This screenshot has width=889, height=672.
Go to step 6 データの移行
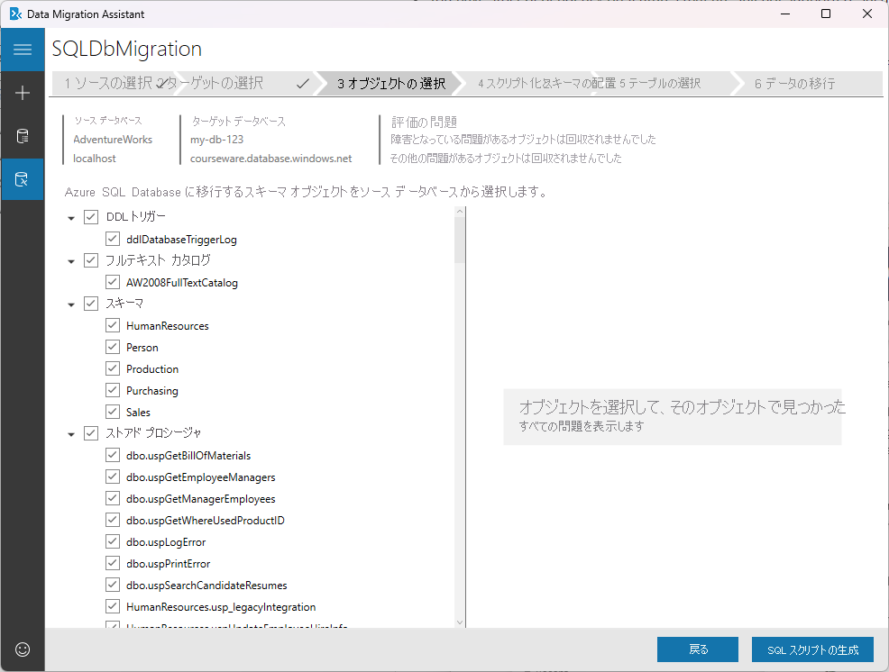click(x=794, y=83)
